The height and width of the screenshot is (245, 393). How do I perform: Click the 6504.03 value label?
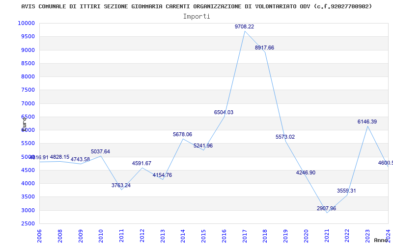coord(224,112)
